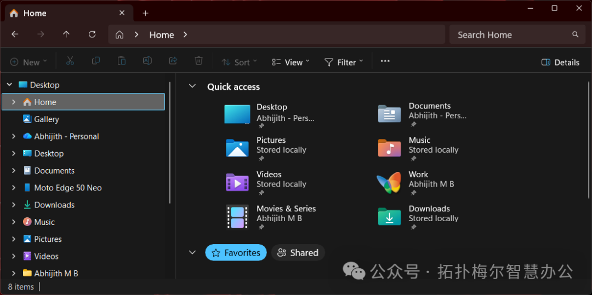592x295 pixels.
Task: Click the Copy icon in toolbar
Action: pyautogui.click(x=96, y=61)
